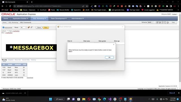The width and height of the screenshot is (181, 102).
Task: Click the taskbar Search box
Action: pyautogui.click(x=59, y=99)
